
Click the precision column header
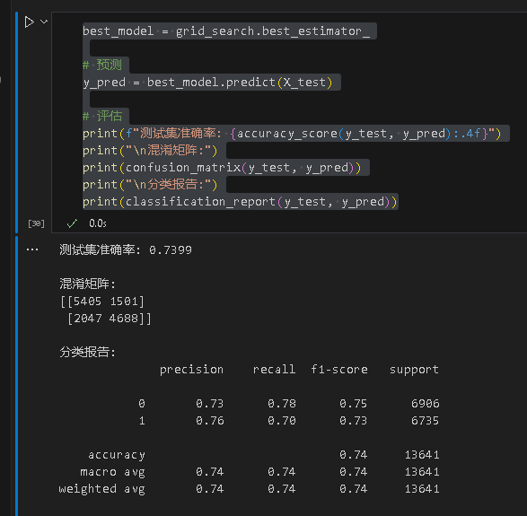pyautogui.click(x=191, y=370)
